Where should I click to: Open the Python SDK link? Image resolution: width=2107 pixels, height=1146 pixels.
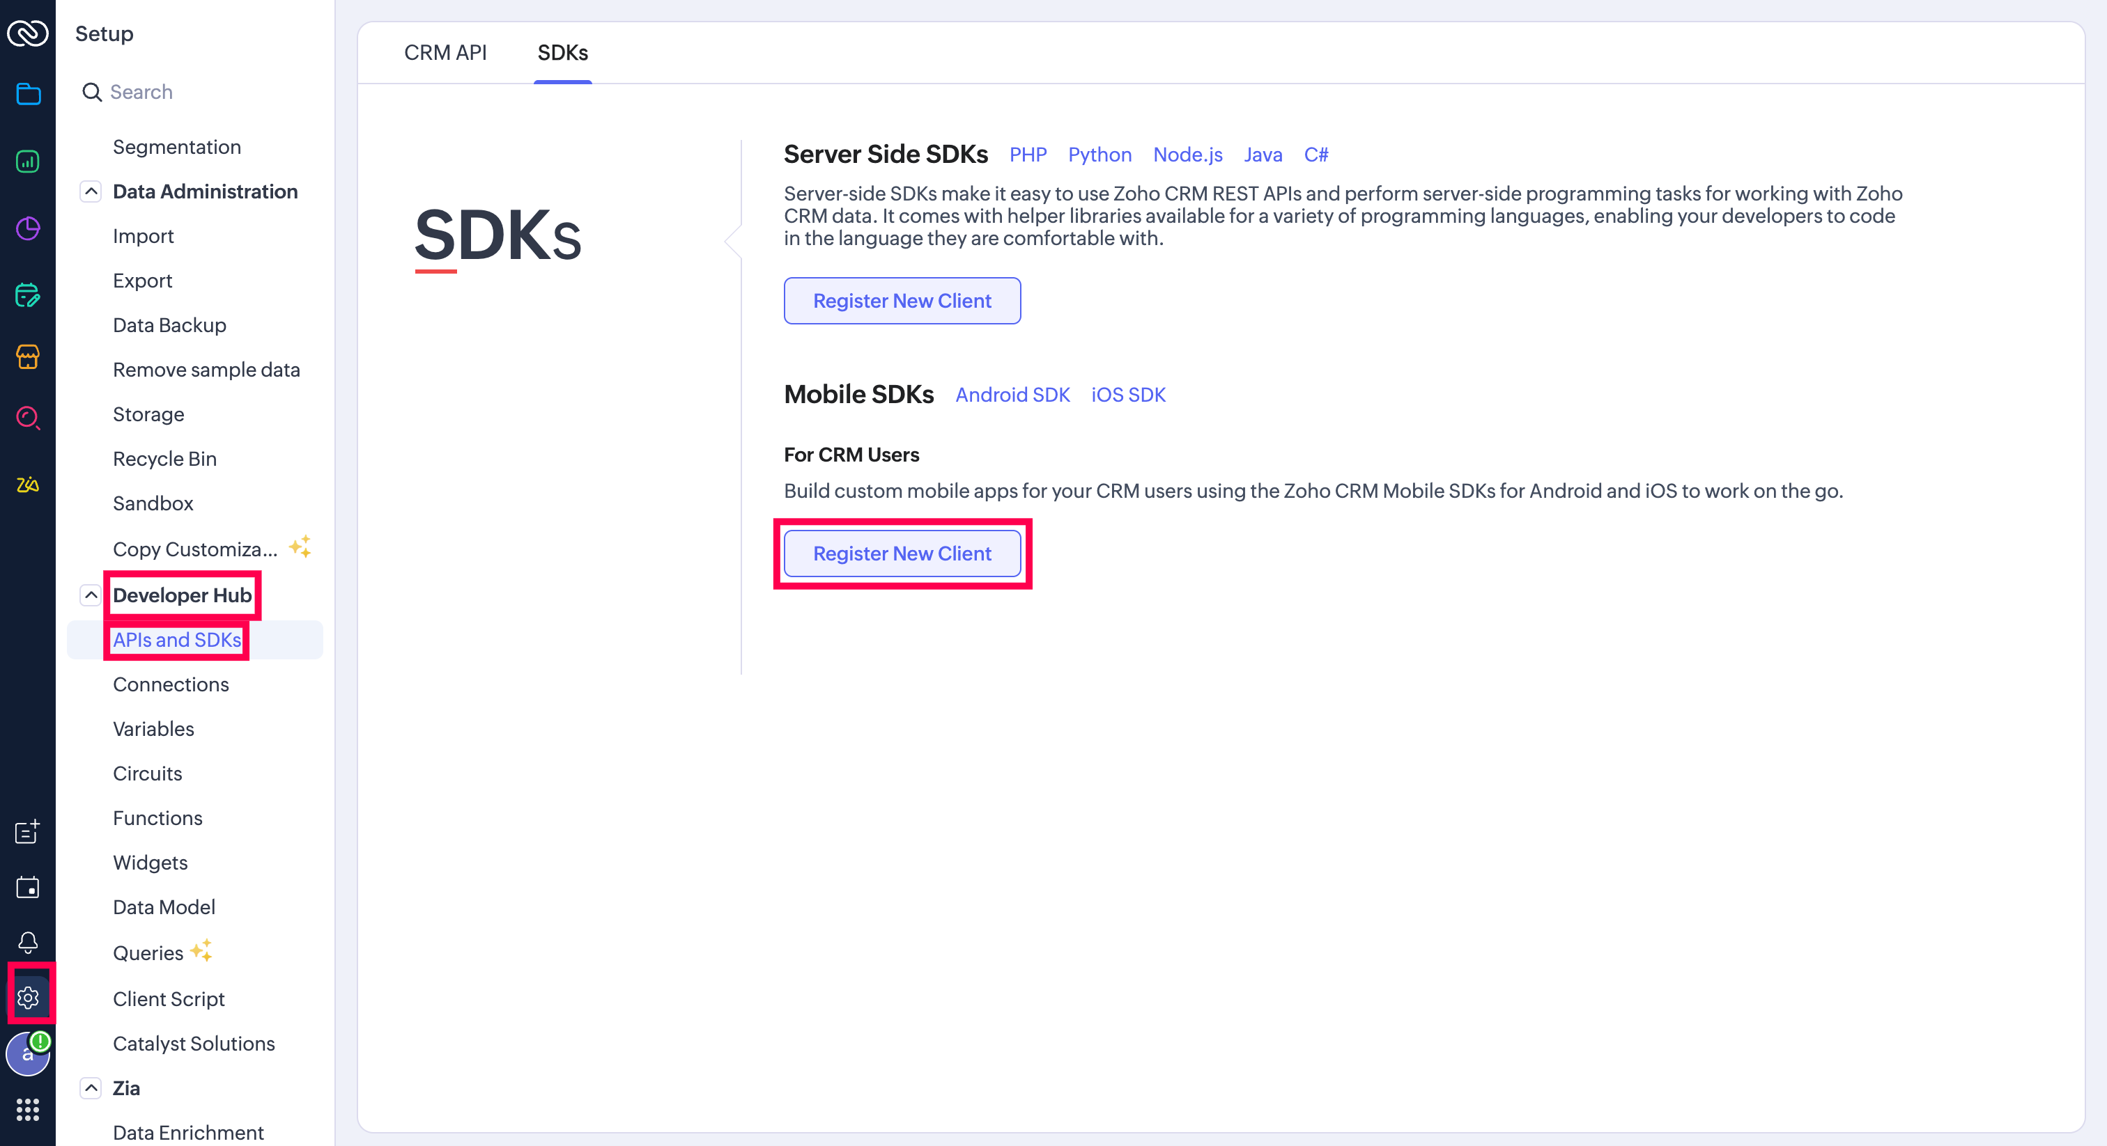[x=1099, y=155]
